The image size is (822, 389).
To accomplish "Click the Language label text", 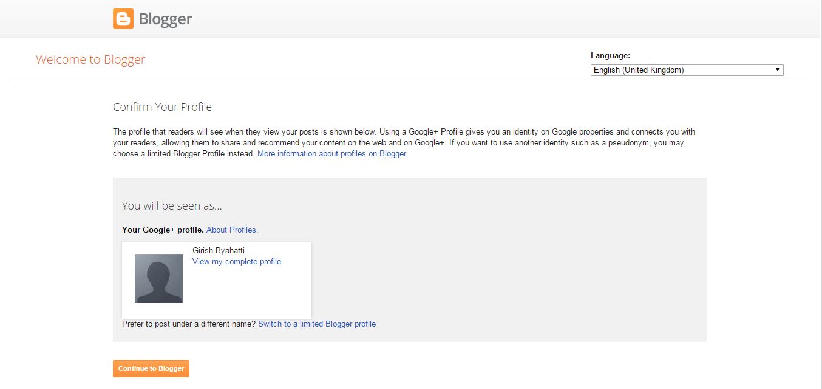I will pos(610,56).
